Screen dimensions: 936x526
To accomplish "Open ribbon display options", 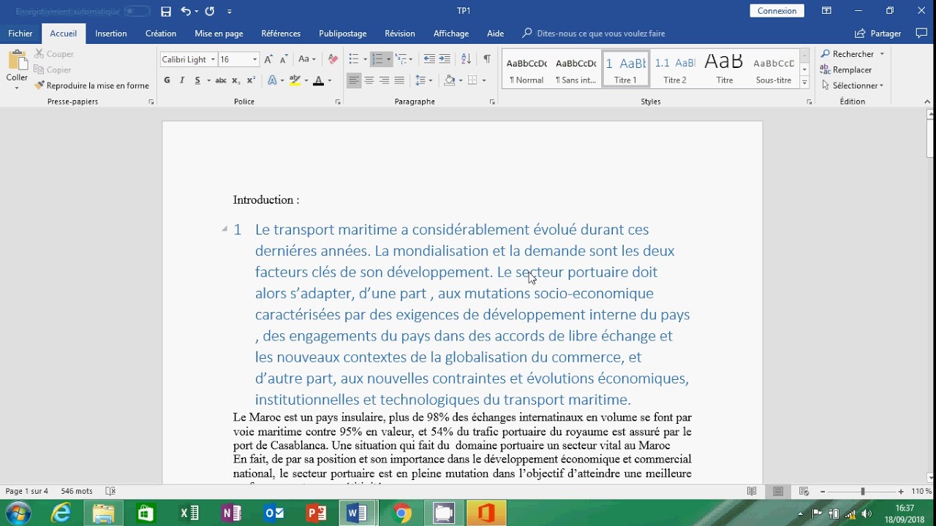I will tap(826, 11).
